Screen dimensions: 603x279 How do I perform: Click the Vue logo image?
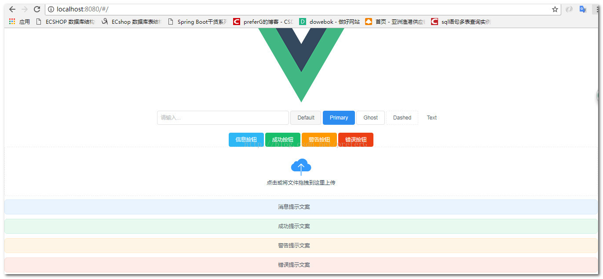(301, 65)
